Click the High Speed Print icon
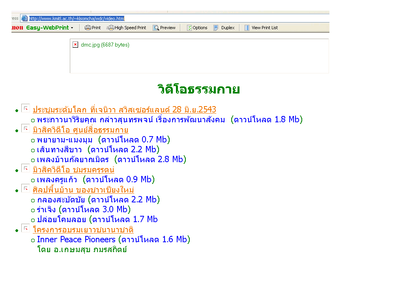Screen dimensions: 404x303 point(111,28)
